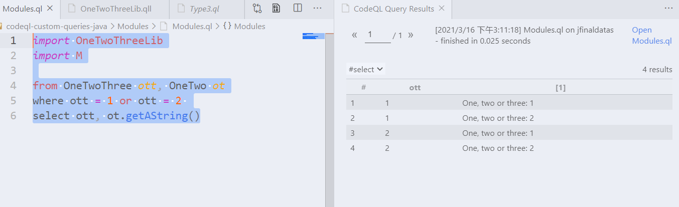Open editor More Actions ellipsis menu
Viewport: 679px width, 207px height.
[318, 9]
